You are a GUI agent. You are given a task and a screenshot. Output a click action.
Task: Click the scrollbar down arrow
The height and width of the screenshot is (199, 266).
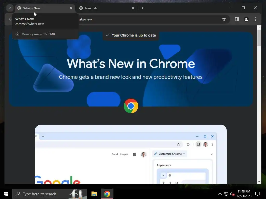click(259, 182)
